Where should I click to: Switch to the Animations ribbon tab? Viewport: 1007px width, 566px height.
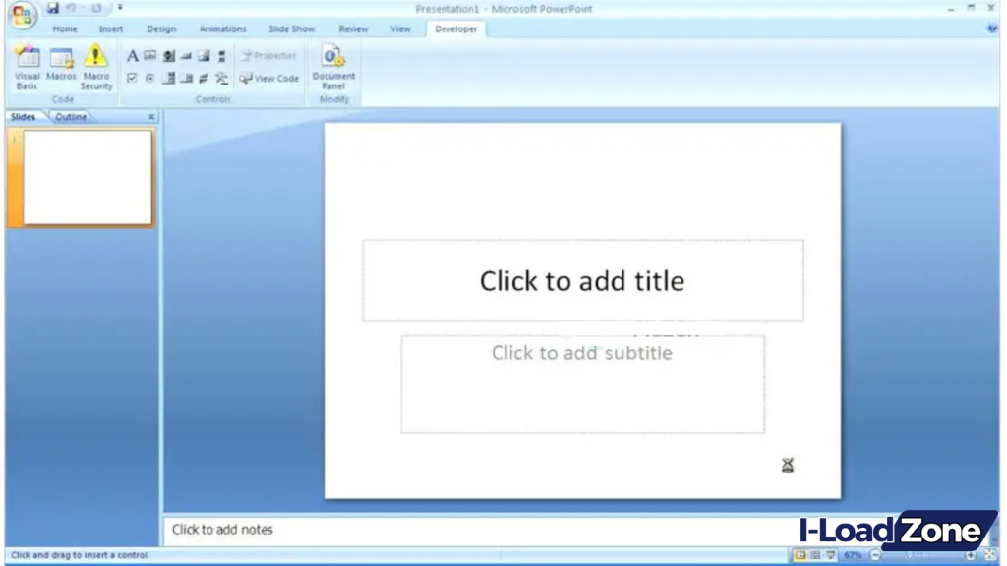pos(221,28)
